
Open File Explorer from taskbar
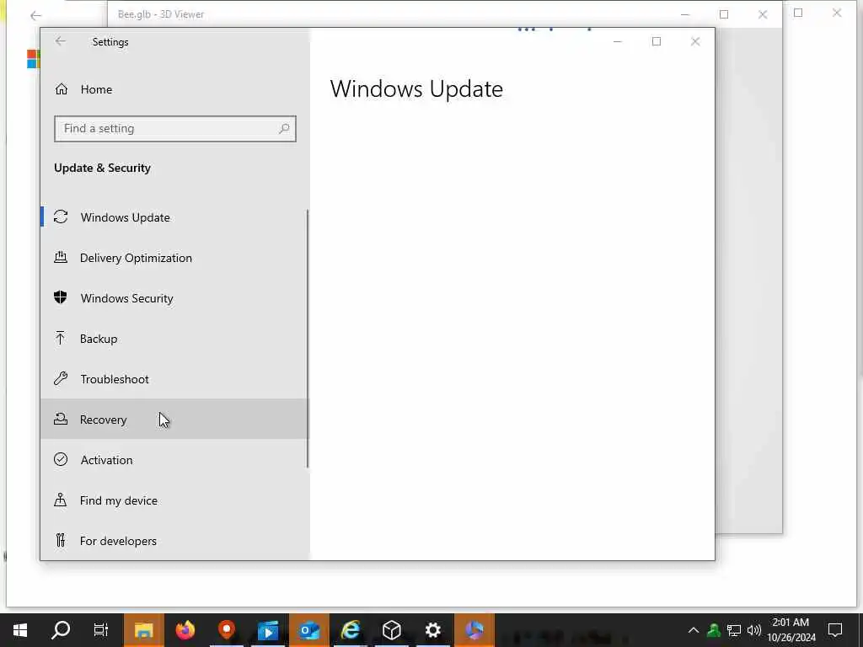143,630
